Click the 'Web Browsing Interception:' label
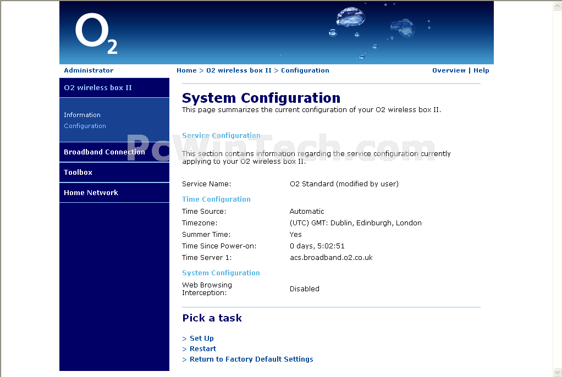Screen dimensions: 562x377 pyautogui.click(x=207, y=289)
